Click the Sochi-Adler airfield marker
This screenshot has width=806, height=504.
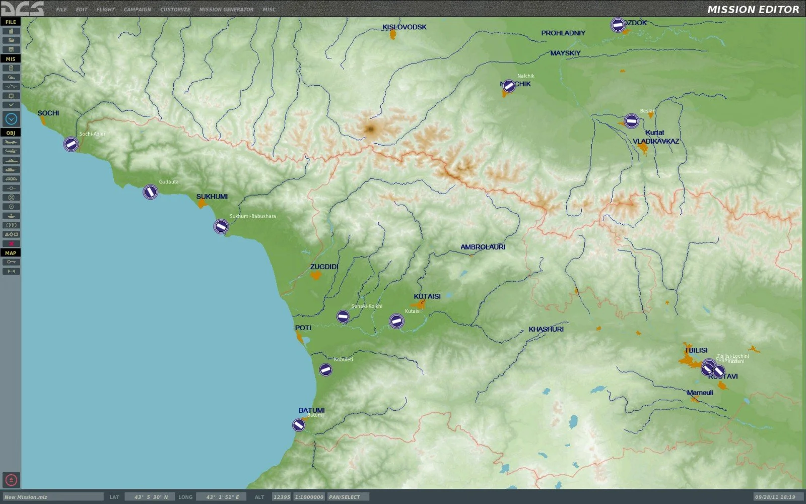click(71, 145)
